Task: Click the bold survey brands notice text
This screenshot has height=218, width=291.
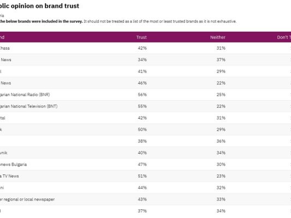Action: pos(41,21)
